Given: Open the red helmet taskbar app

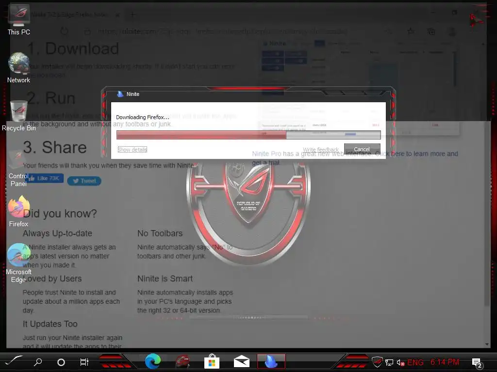Looking at the screenshot, I should coord(182,361).
